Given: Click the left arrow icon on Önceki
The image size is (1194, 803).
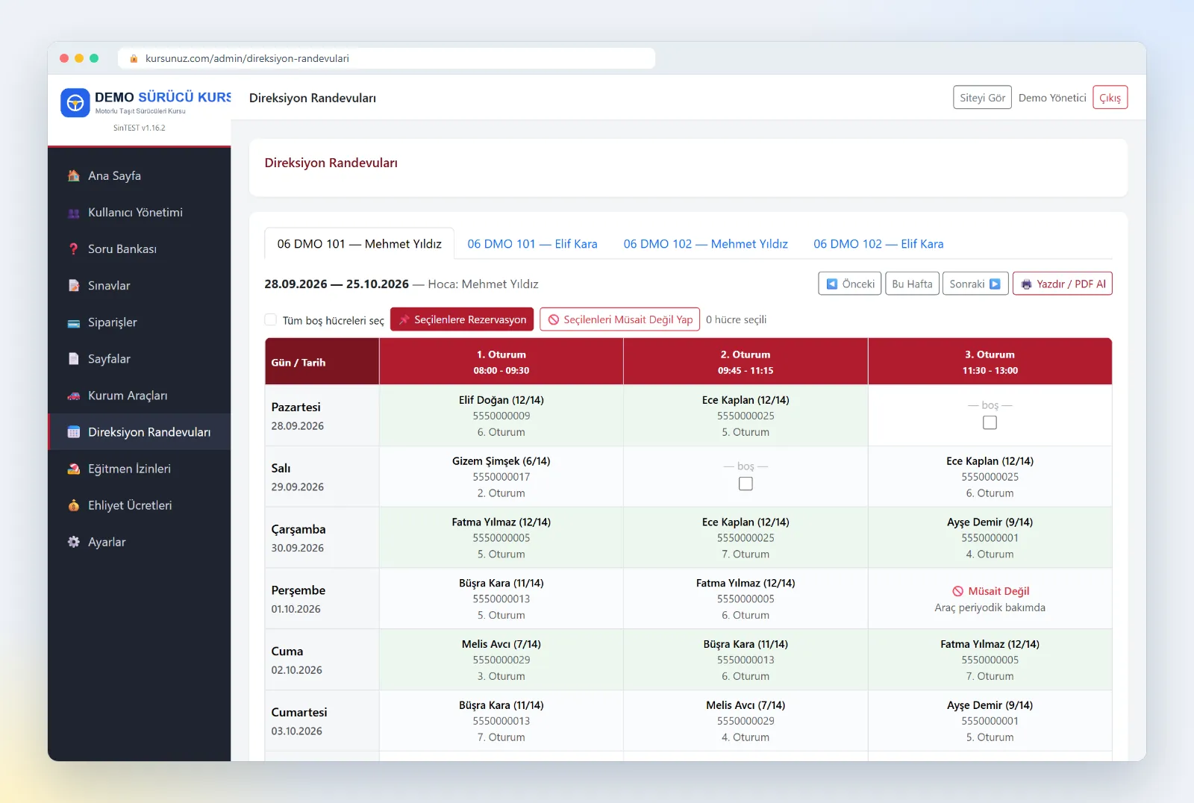Looking at the screenshot, I should [832, 284].
